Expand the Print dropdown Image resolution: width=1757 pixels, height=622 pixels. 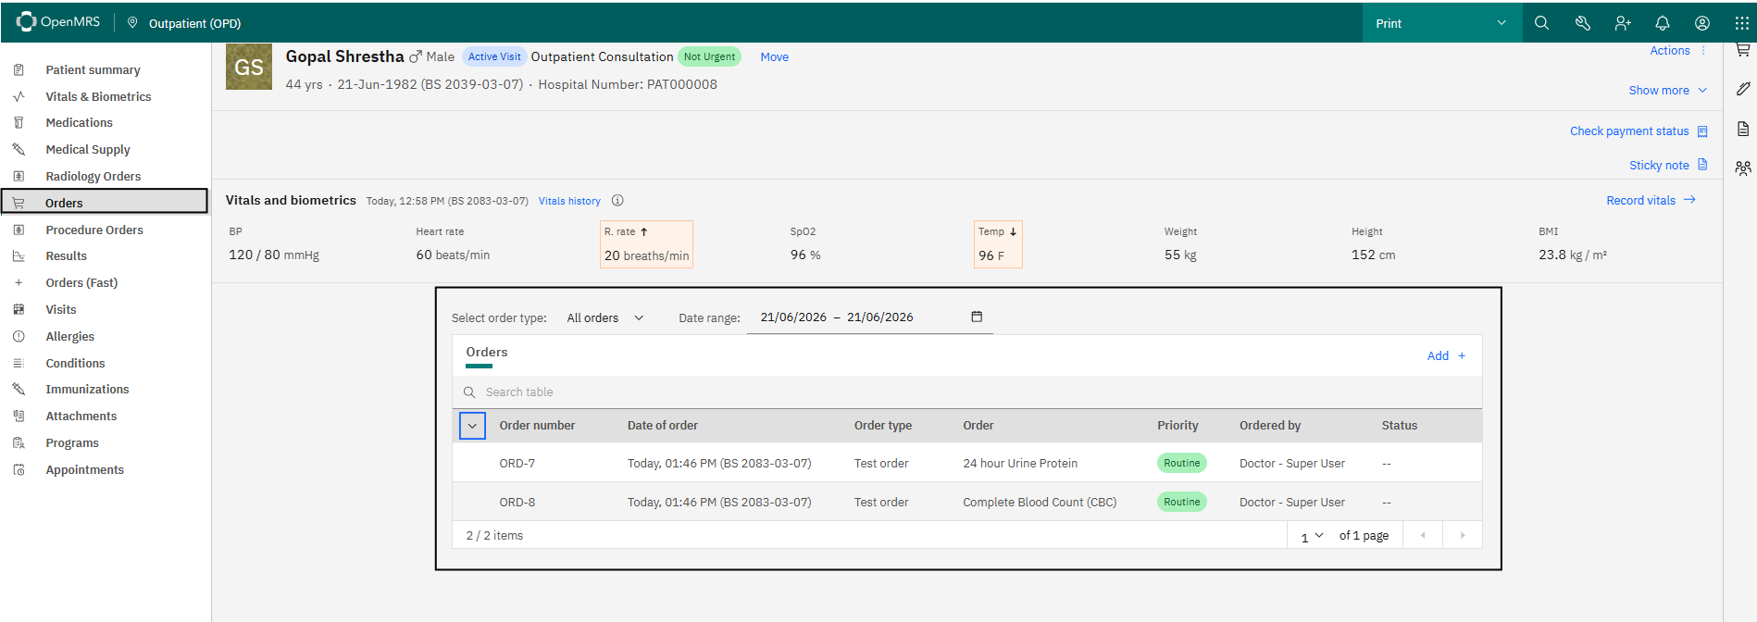pyautogui.click(x=1442, y=23)
